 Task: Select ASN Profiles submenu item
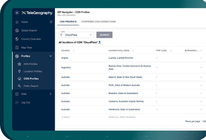pos(30,64)
